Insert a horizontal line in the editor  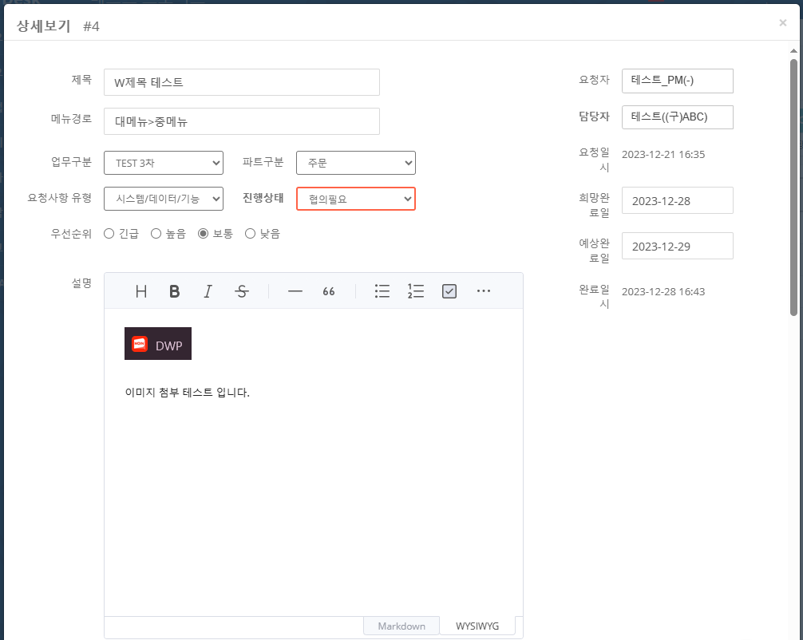[295, 291]
